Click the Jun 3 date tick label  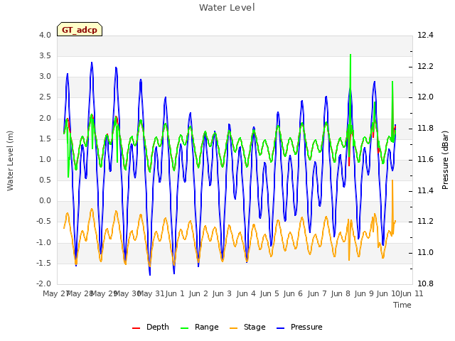coord(222,293)
